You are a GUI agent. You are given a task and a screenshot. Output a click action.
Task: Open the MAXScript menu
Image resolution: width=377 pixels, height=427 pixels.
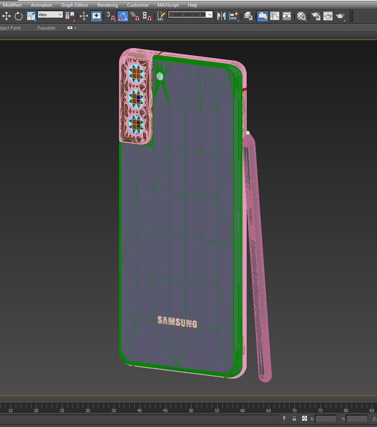coord(168,5)
